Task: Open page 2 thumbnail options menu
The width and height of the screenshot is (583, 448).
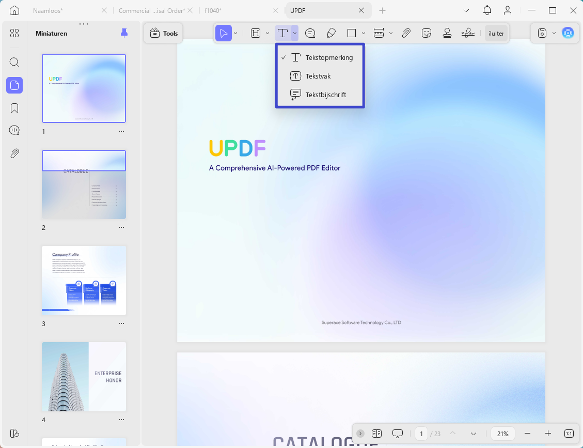Action: pos(121,227)
